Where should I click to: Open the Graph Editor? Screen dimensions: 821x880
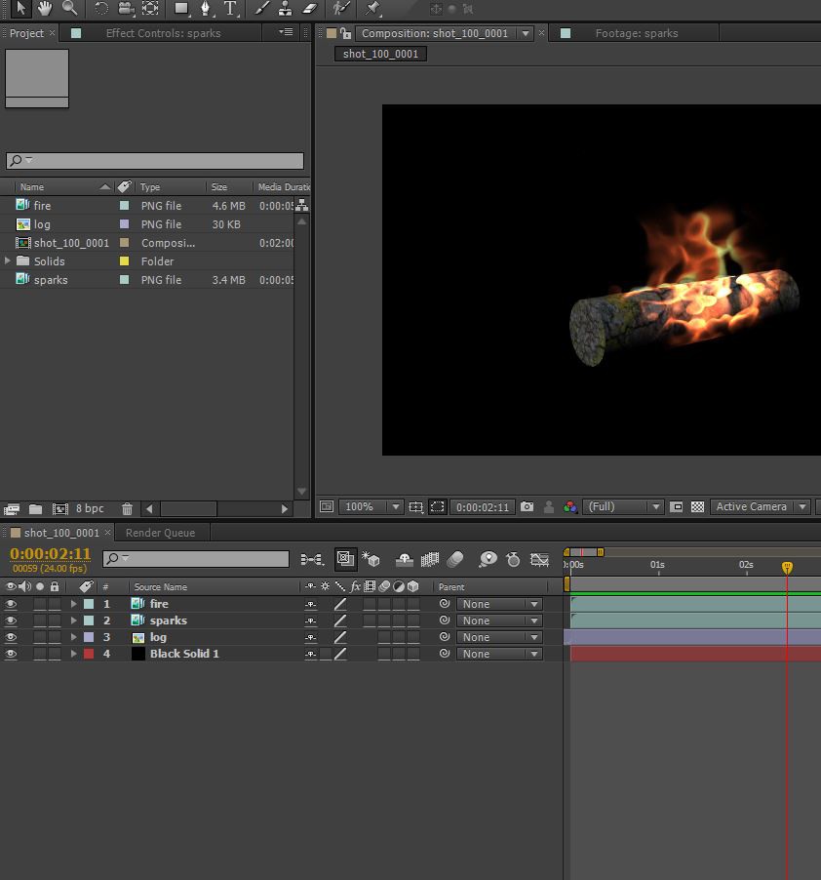(539, 560)
